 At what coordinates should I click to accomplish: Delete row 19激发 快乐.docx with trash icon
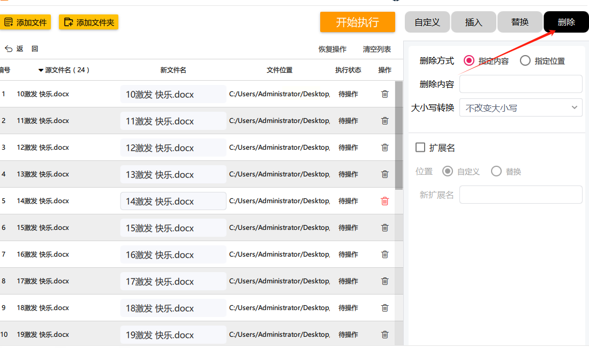coord(384,335)
